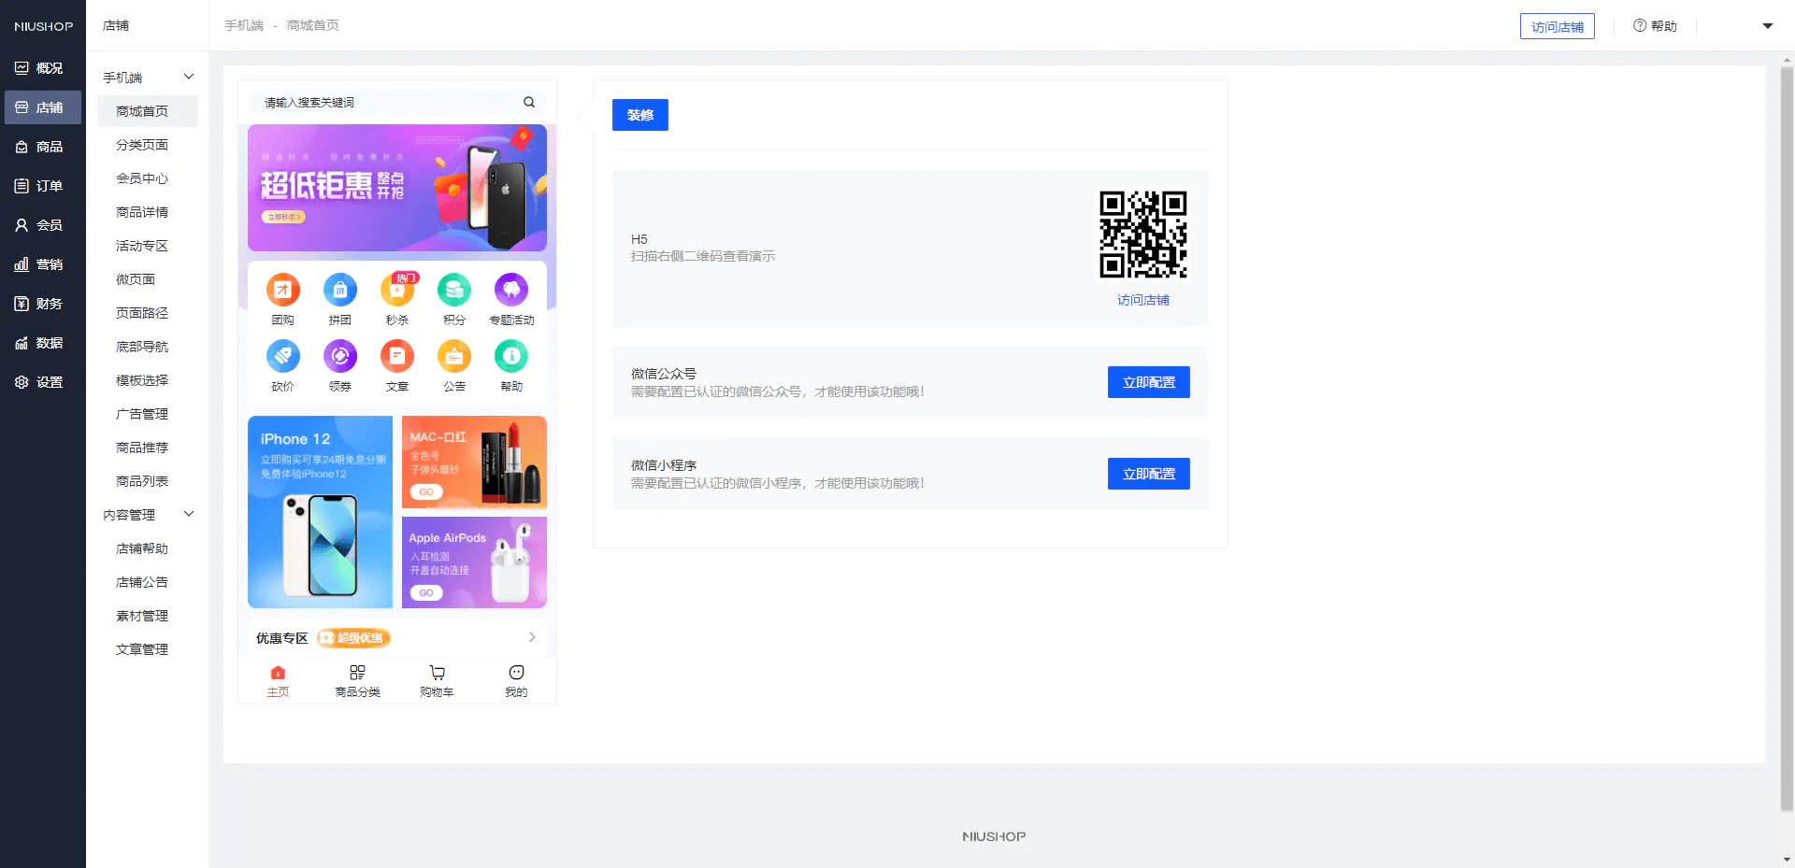This screenshot has width=1795, height=868.
Task: Open the 帮助 help in top bar
Action: pos(1655,25)
